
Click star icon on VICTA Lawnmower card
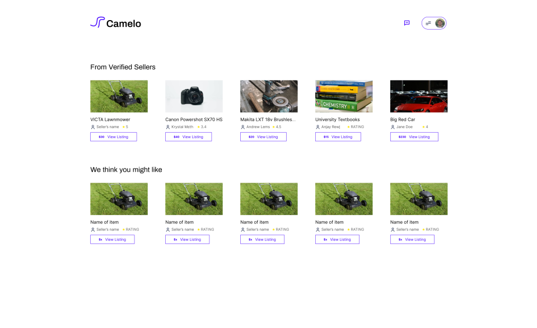(x=124, y=127)
